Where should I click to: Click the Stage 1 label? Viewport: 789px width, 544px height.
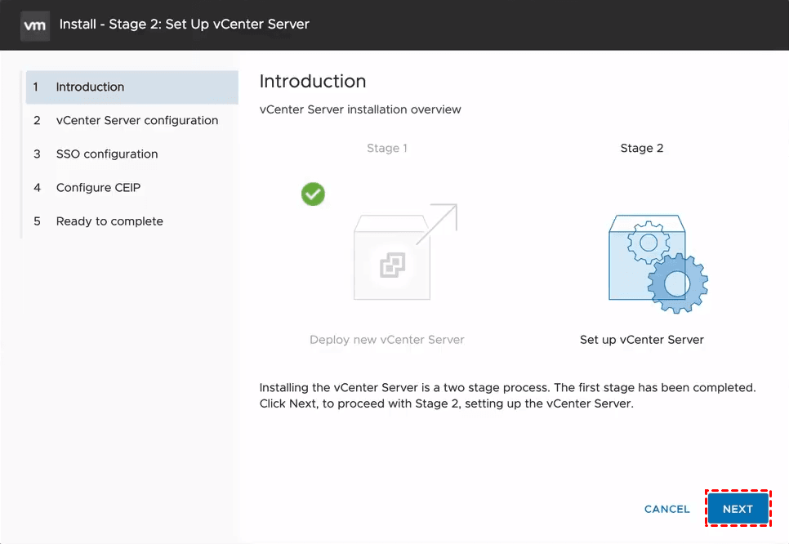click(387, 149)
